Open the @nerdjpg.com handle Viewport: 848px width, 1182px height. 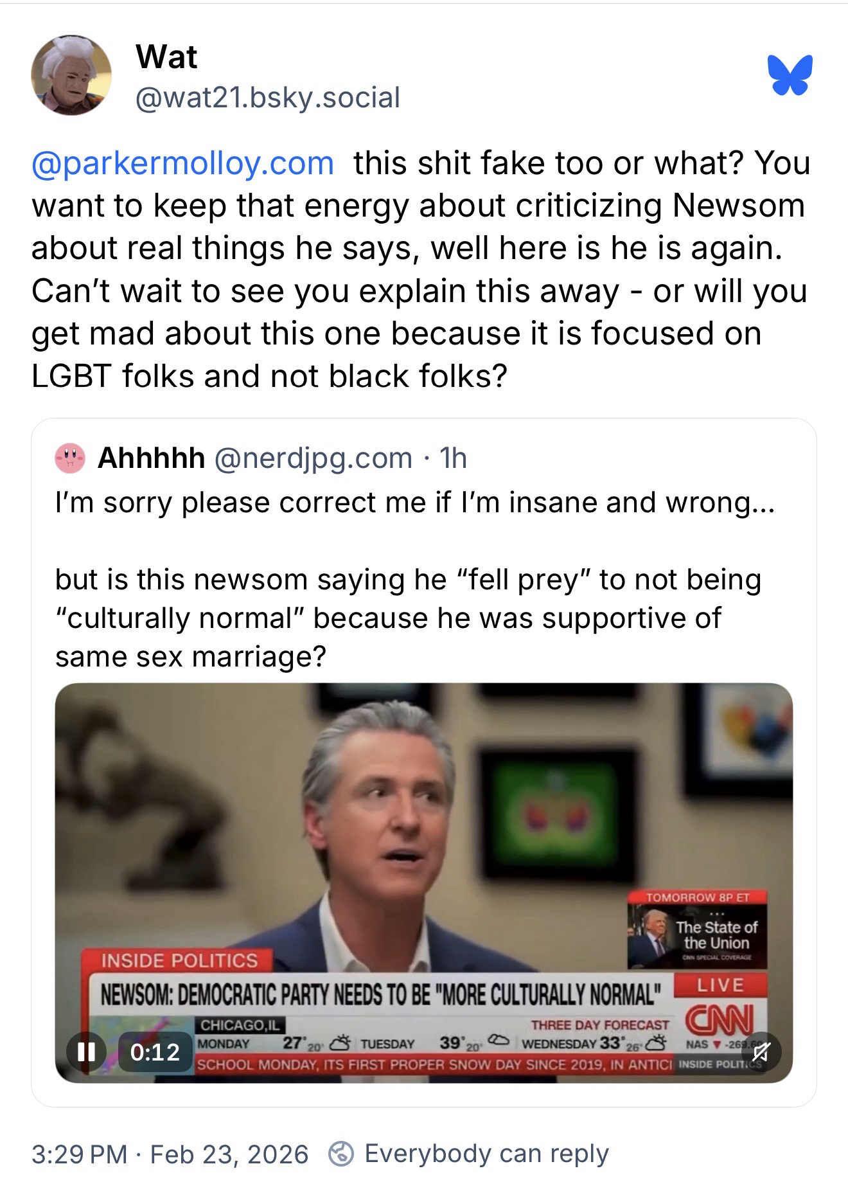click(x=312, y=458)
